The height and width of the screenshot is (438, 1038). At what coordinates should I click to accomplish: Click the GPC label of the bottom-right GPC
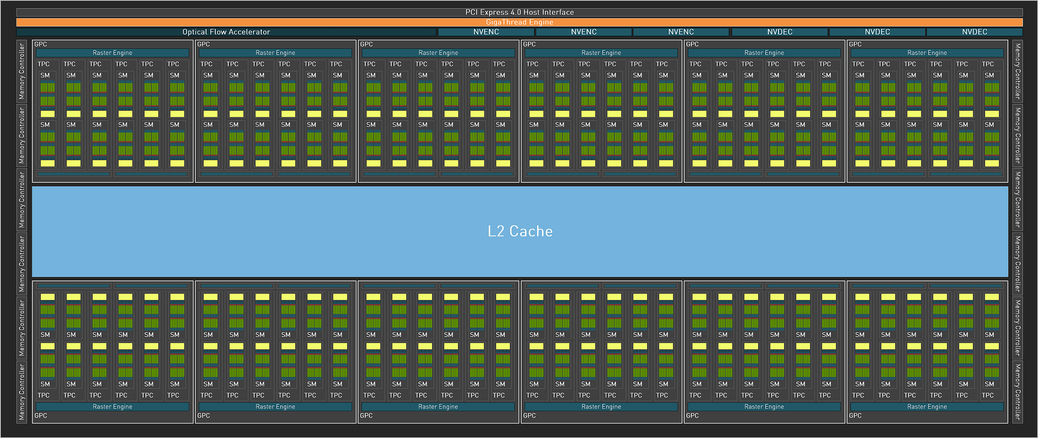click(x=855, y=416)
